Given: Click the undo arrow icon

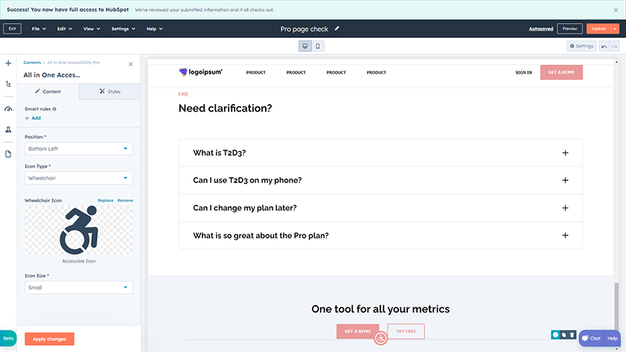Looking at the screenshot, I should (x=604, y=46).
